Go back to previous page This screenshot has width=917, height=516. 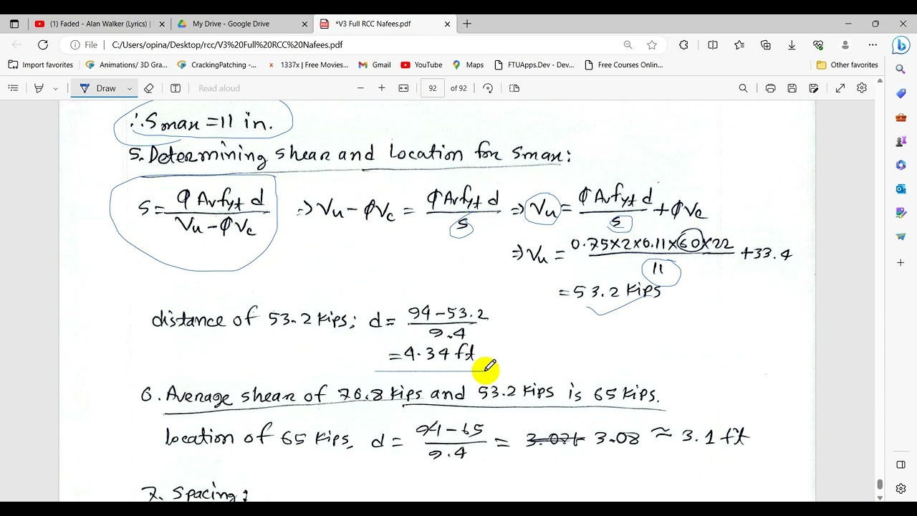(x=16, y=44)
